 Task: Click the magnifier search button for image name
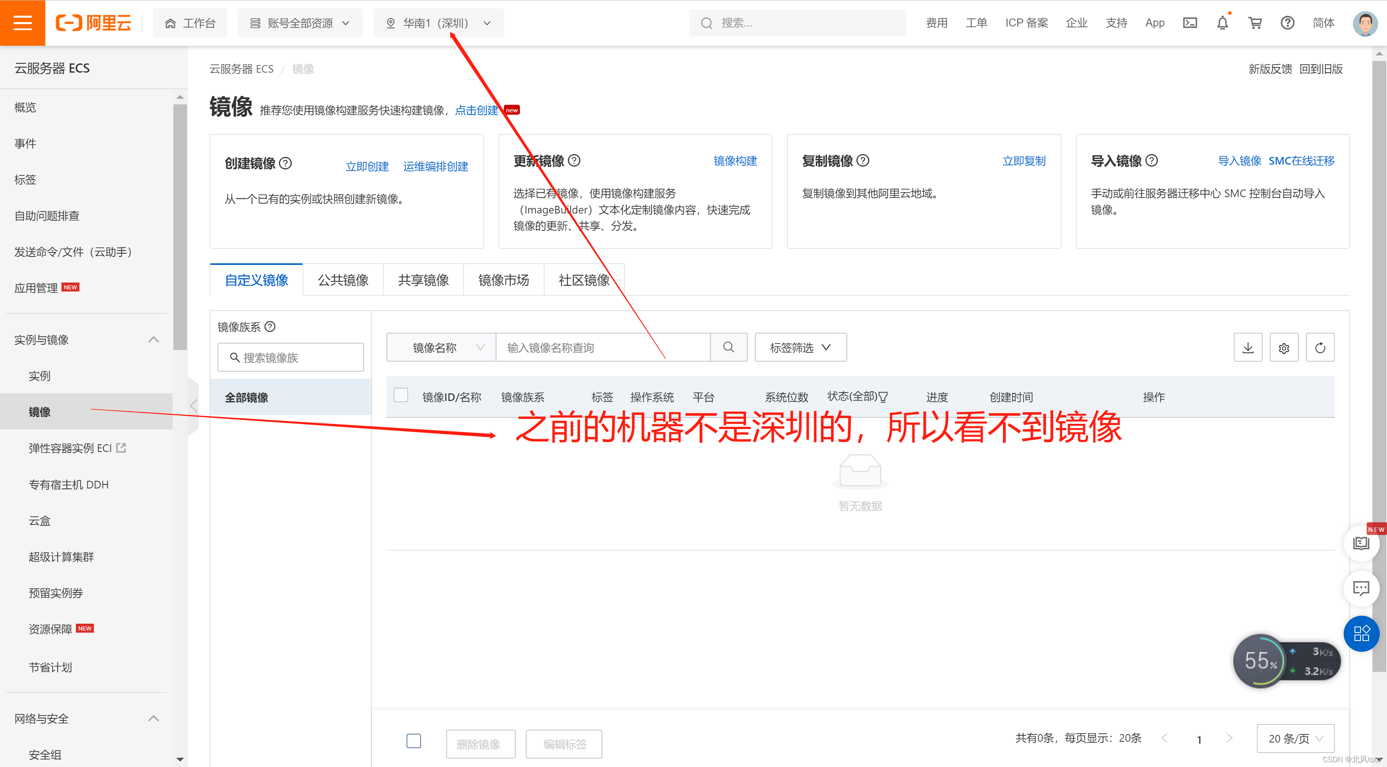pyautogui.click(x=728, y=348)
